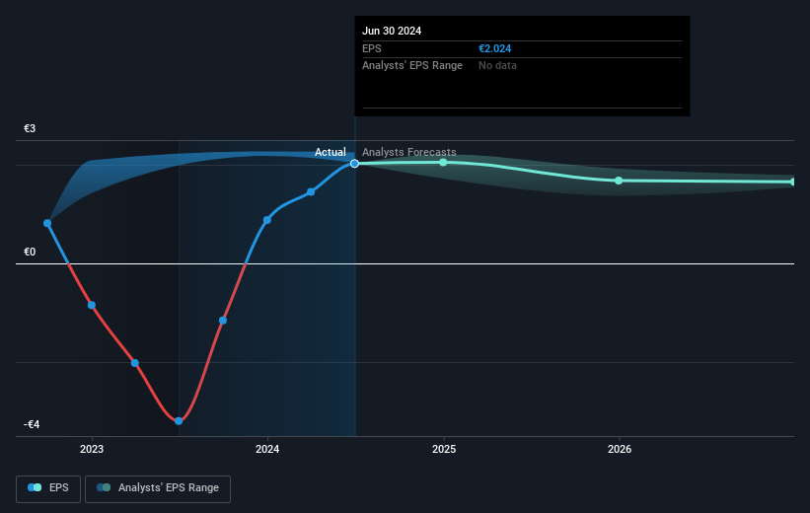Select the EPS data point at 2024
This screenshot has height=513, width=810.
click(x=267, y=220)
